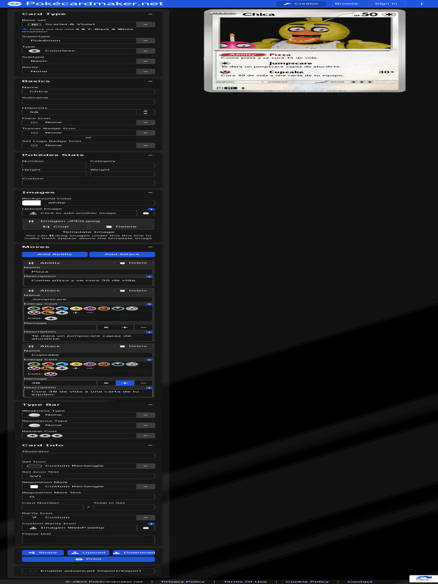This screenshot has width=438, height=584.
Task: Toggle the minus damage modifier for Cupcake
Action: pos(143,383)
